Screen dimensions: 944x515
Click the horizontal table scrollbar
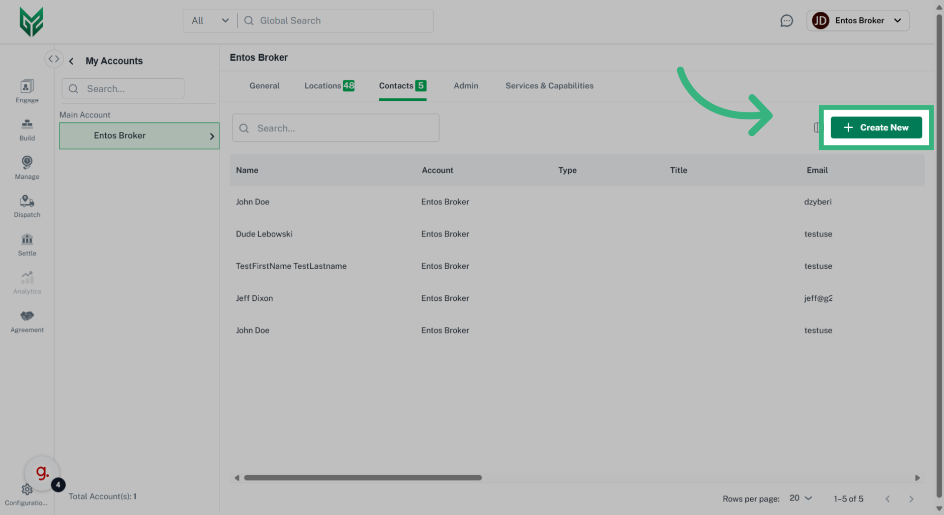(x=363, y=478)
